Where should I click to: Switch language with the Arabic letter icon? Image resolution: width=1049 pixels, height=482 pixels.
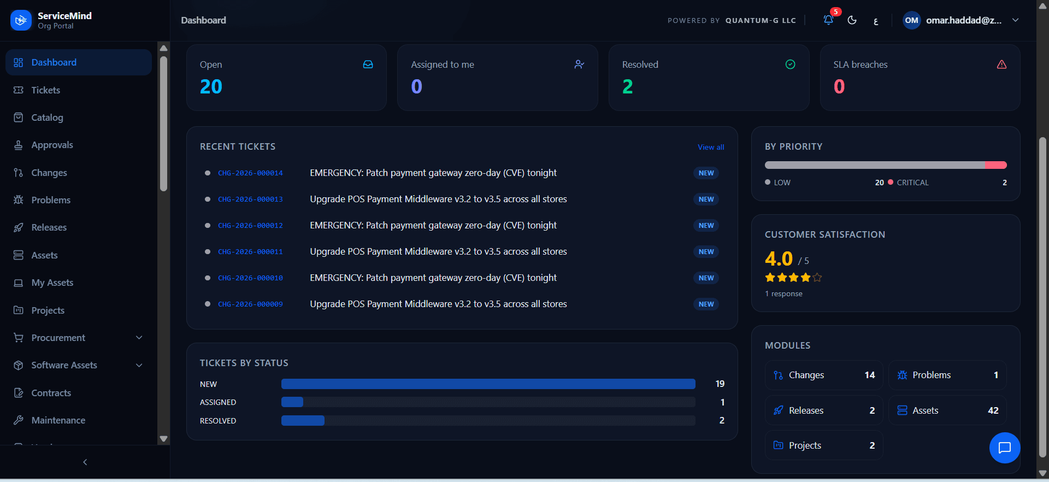pyautogui.click(x=876, y=21)
